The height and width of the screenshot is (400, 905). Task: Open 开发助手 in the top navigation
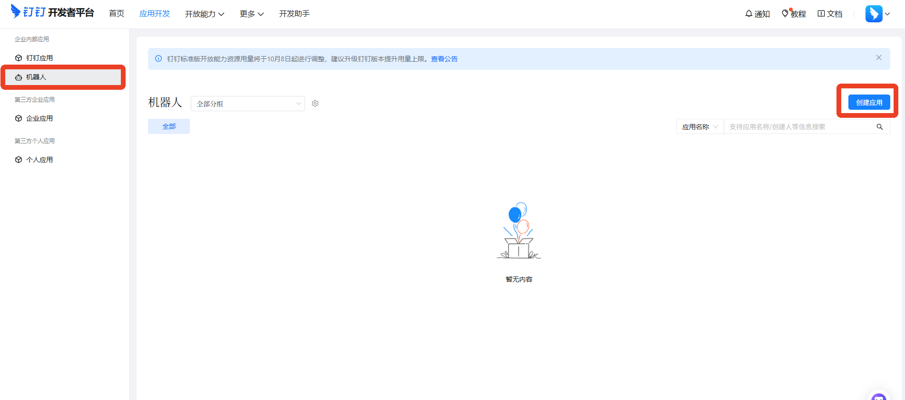[x=294, y=14]
